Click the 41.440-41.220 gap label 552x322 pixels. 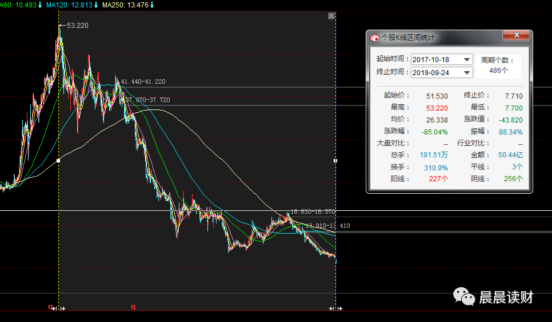[143, 81]
